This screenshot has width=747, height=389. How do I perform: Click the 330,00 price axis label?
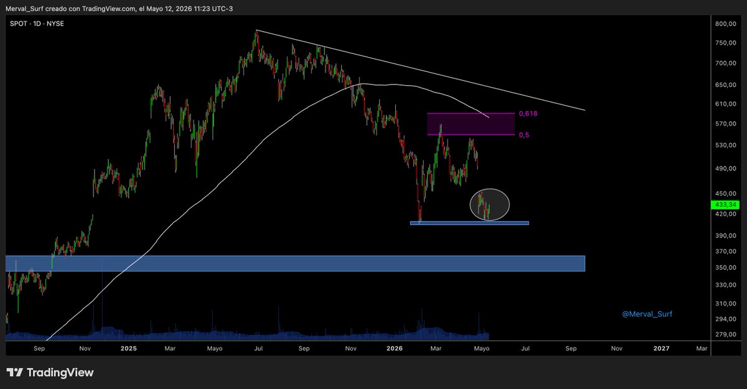[x=725, y=285]
